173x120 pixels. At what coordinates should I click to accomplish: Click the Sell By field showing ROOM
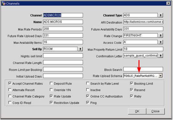click(60, 49)
